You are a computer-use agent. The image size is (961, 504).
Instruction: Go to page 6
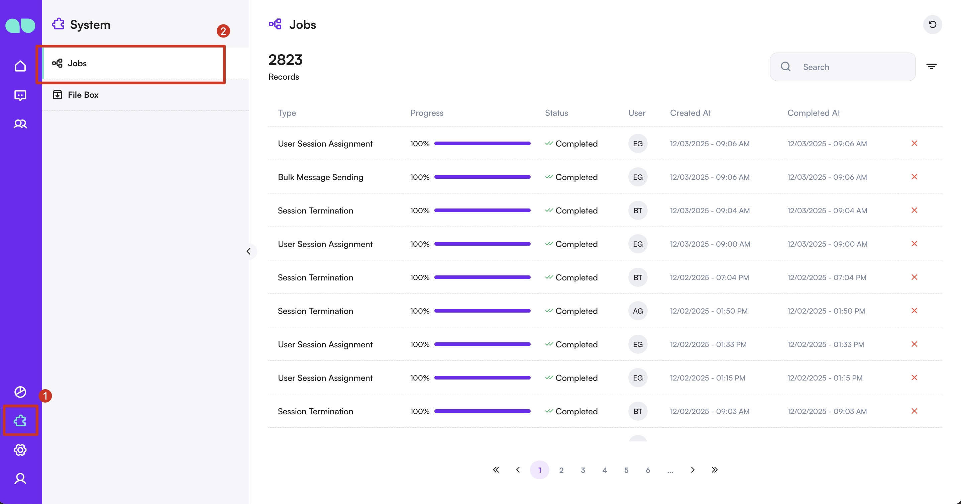[x=648, y=471]
